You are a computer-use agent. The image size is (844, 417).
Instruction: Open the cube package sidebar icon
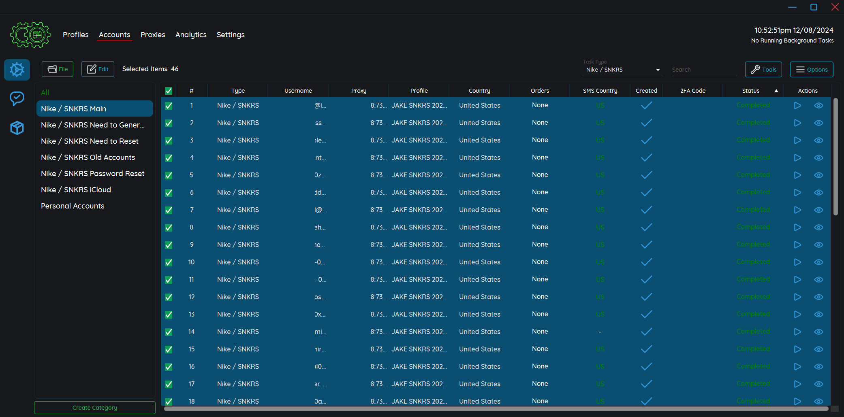click(x=17, y=128)
